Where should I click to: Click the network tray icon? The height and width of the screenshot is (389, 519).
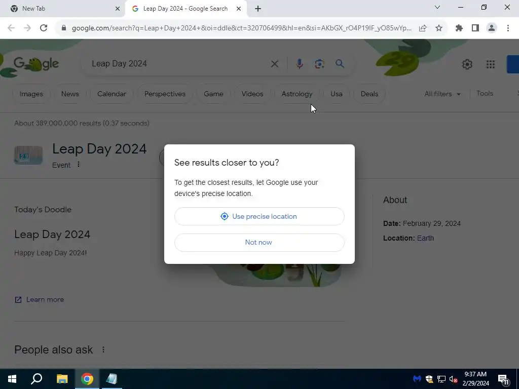(441, 379)
